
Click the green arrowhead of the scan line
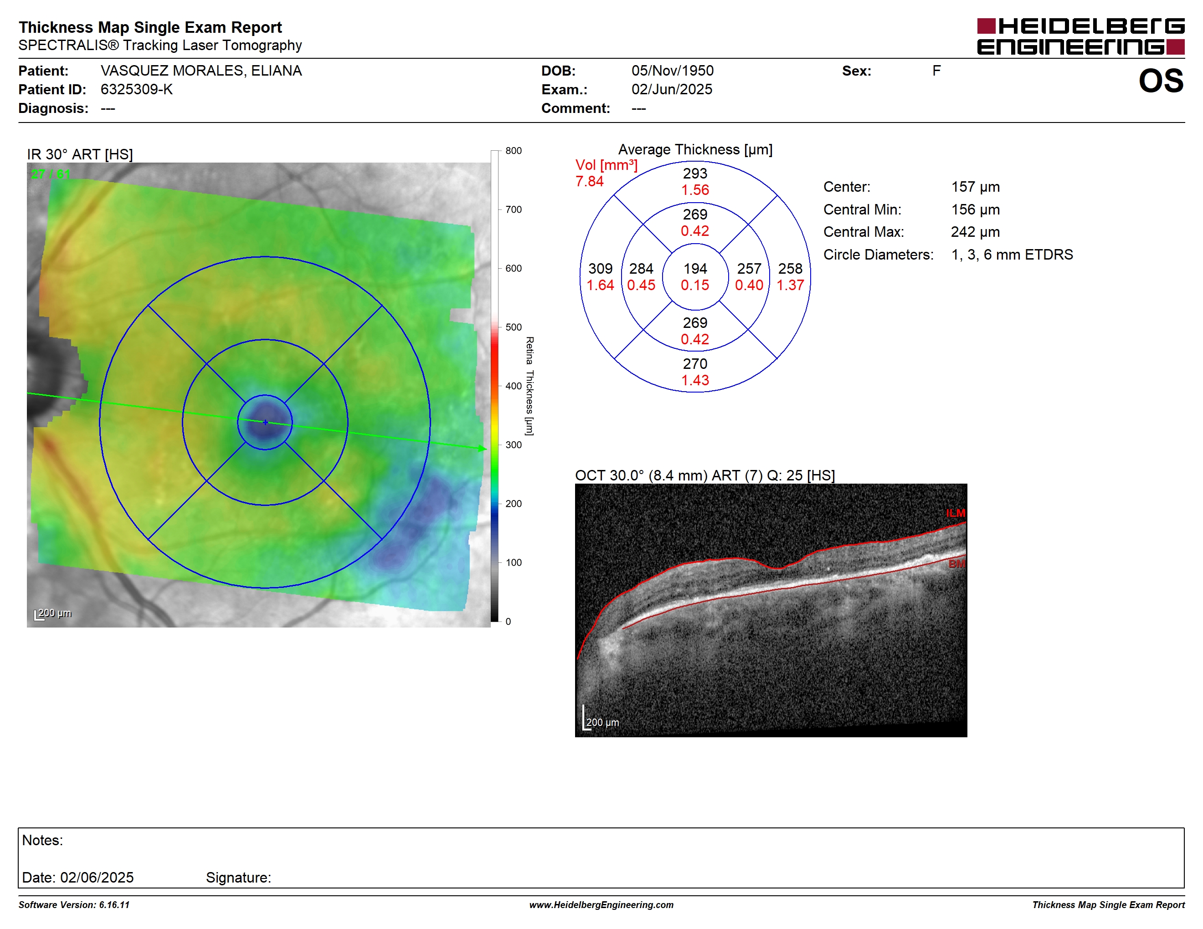[x=483, y=449]
